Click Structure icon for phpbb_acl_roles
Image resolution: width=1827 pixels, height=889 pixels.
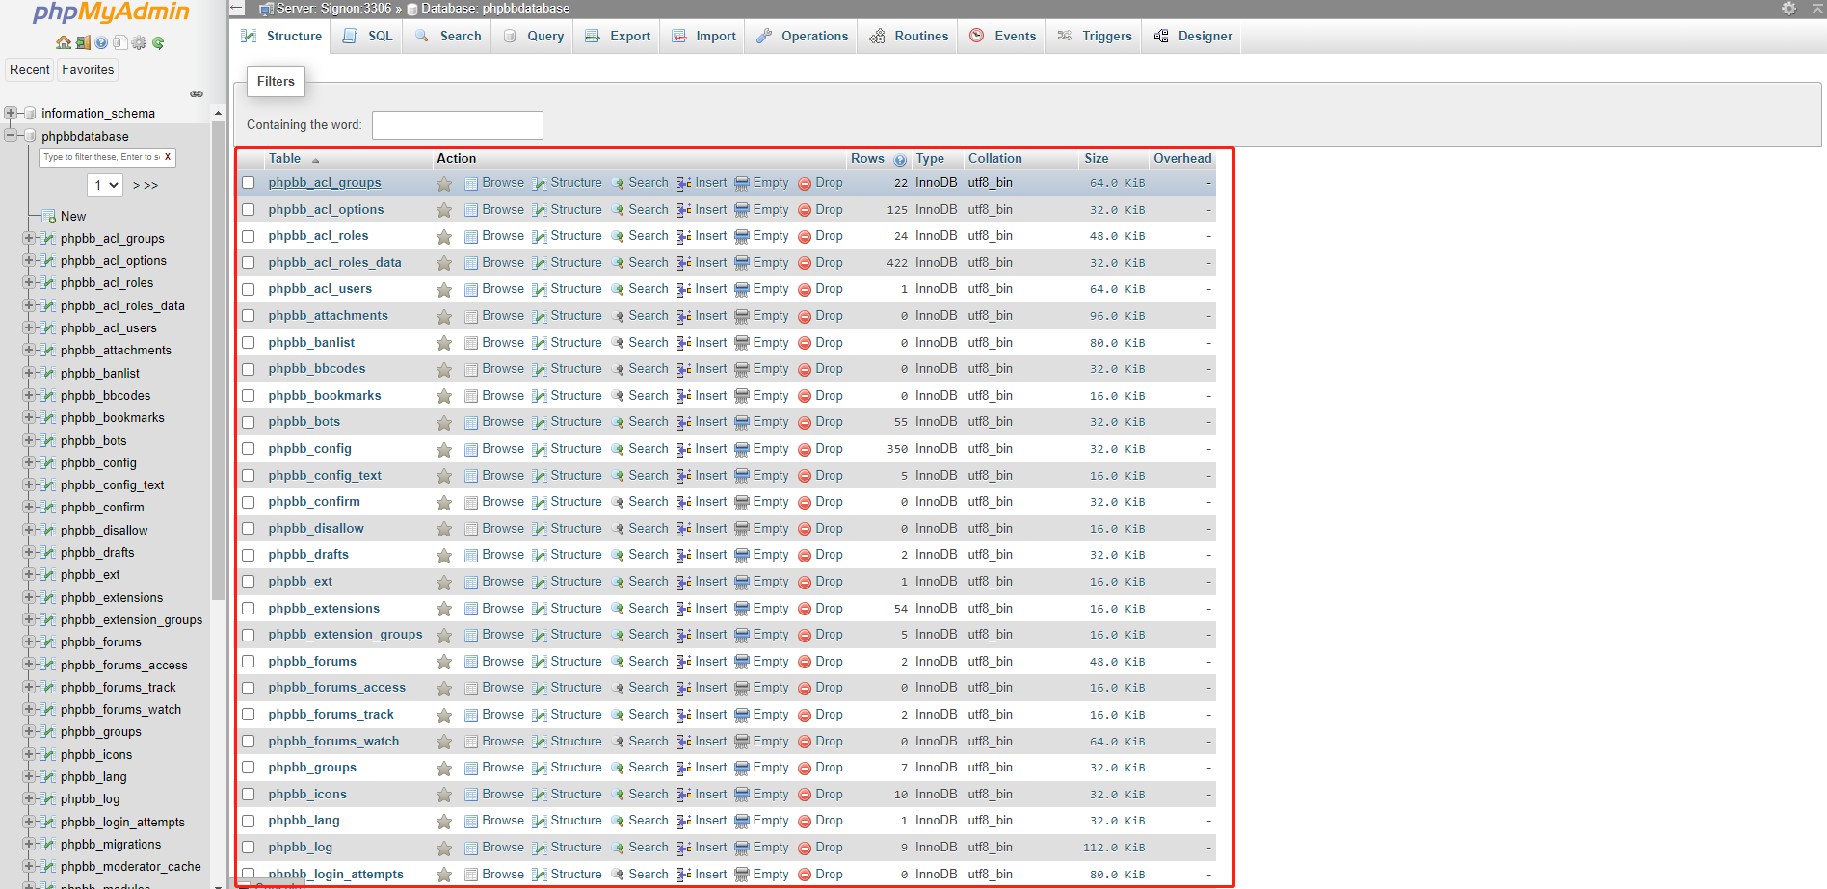540,236
